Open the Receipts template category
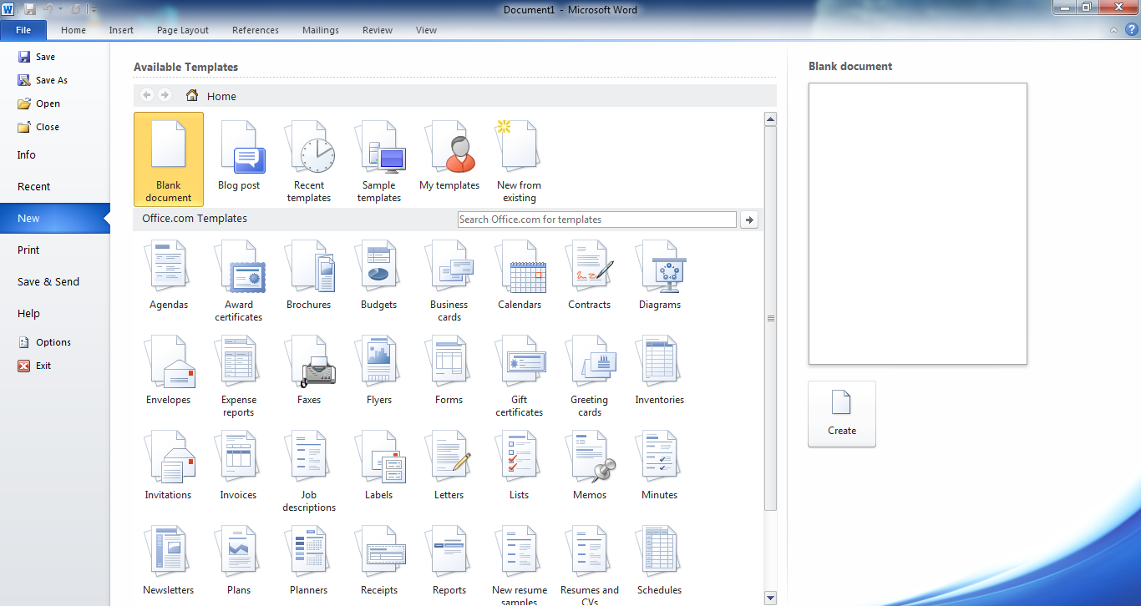 click(379, 561)
